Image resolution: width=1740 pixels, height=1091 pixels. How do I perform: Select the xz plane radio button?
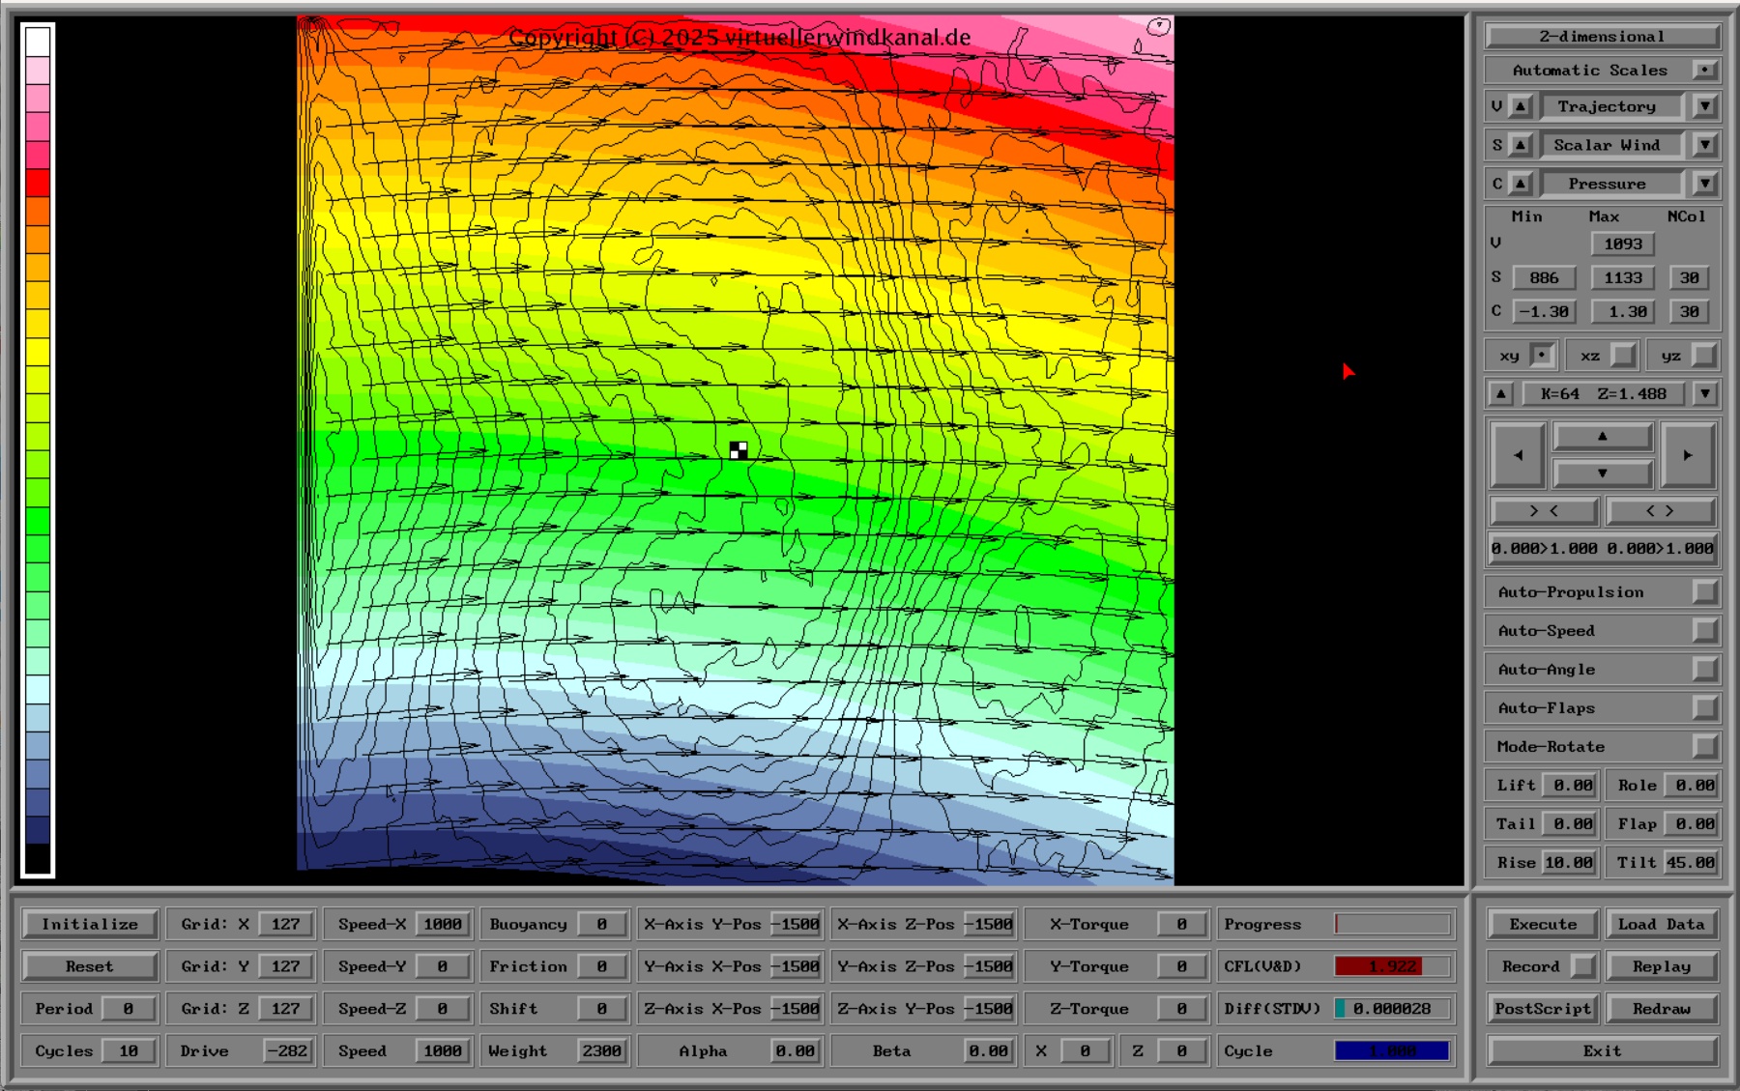1624,356
